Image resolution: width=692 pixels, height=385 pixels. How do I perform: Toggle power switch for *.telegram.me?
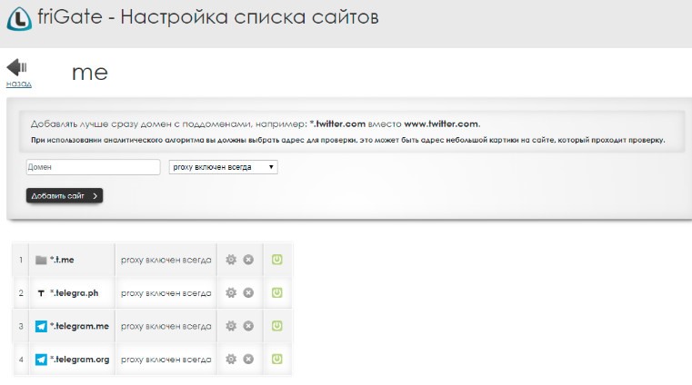276,326
